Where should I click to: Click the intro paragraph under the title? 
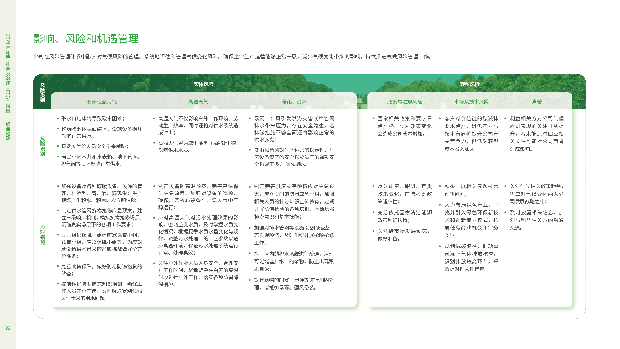(233, 57)
